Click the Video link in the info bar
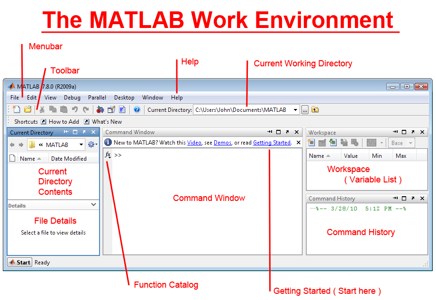 click(194, 143)
